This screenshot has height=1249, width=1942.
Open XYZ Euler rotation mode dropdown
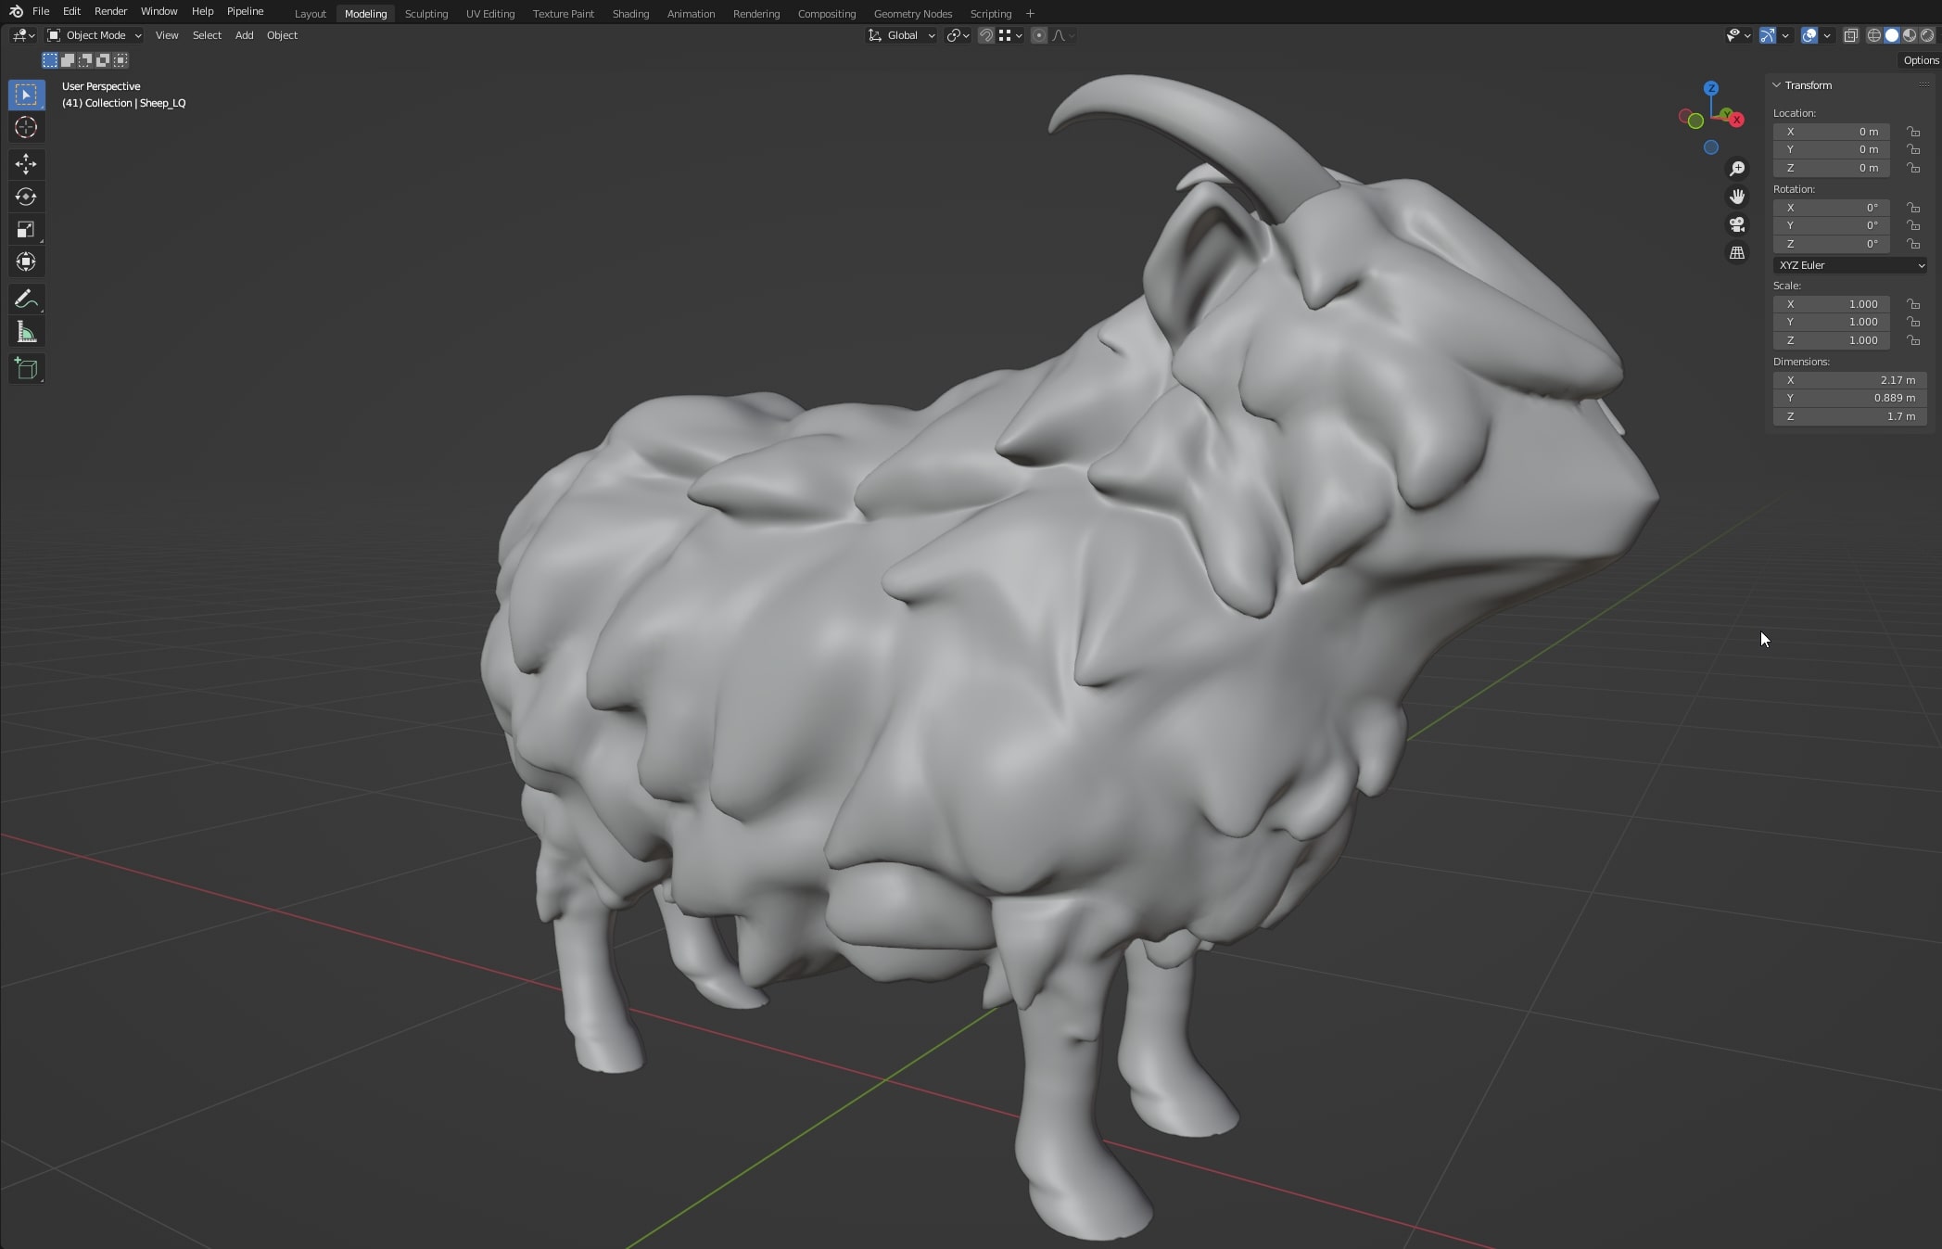(x=1849, y=265)
